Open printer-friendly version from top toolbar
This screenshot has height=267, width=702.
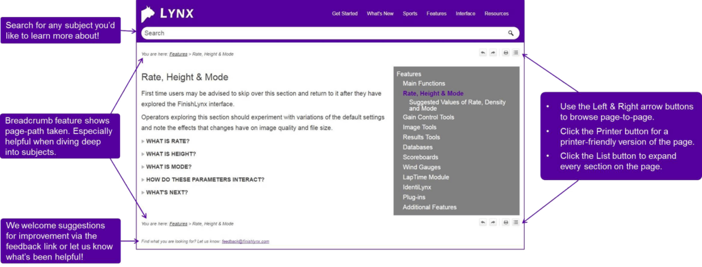[506, 53]
